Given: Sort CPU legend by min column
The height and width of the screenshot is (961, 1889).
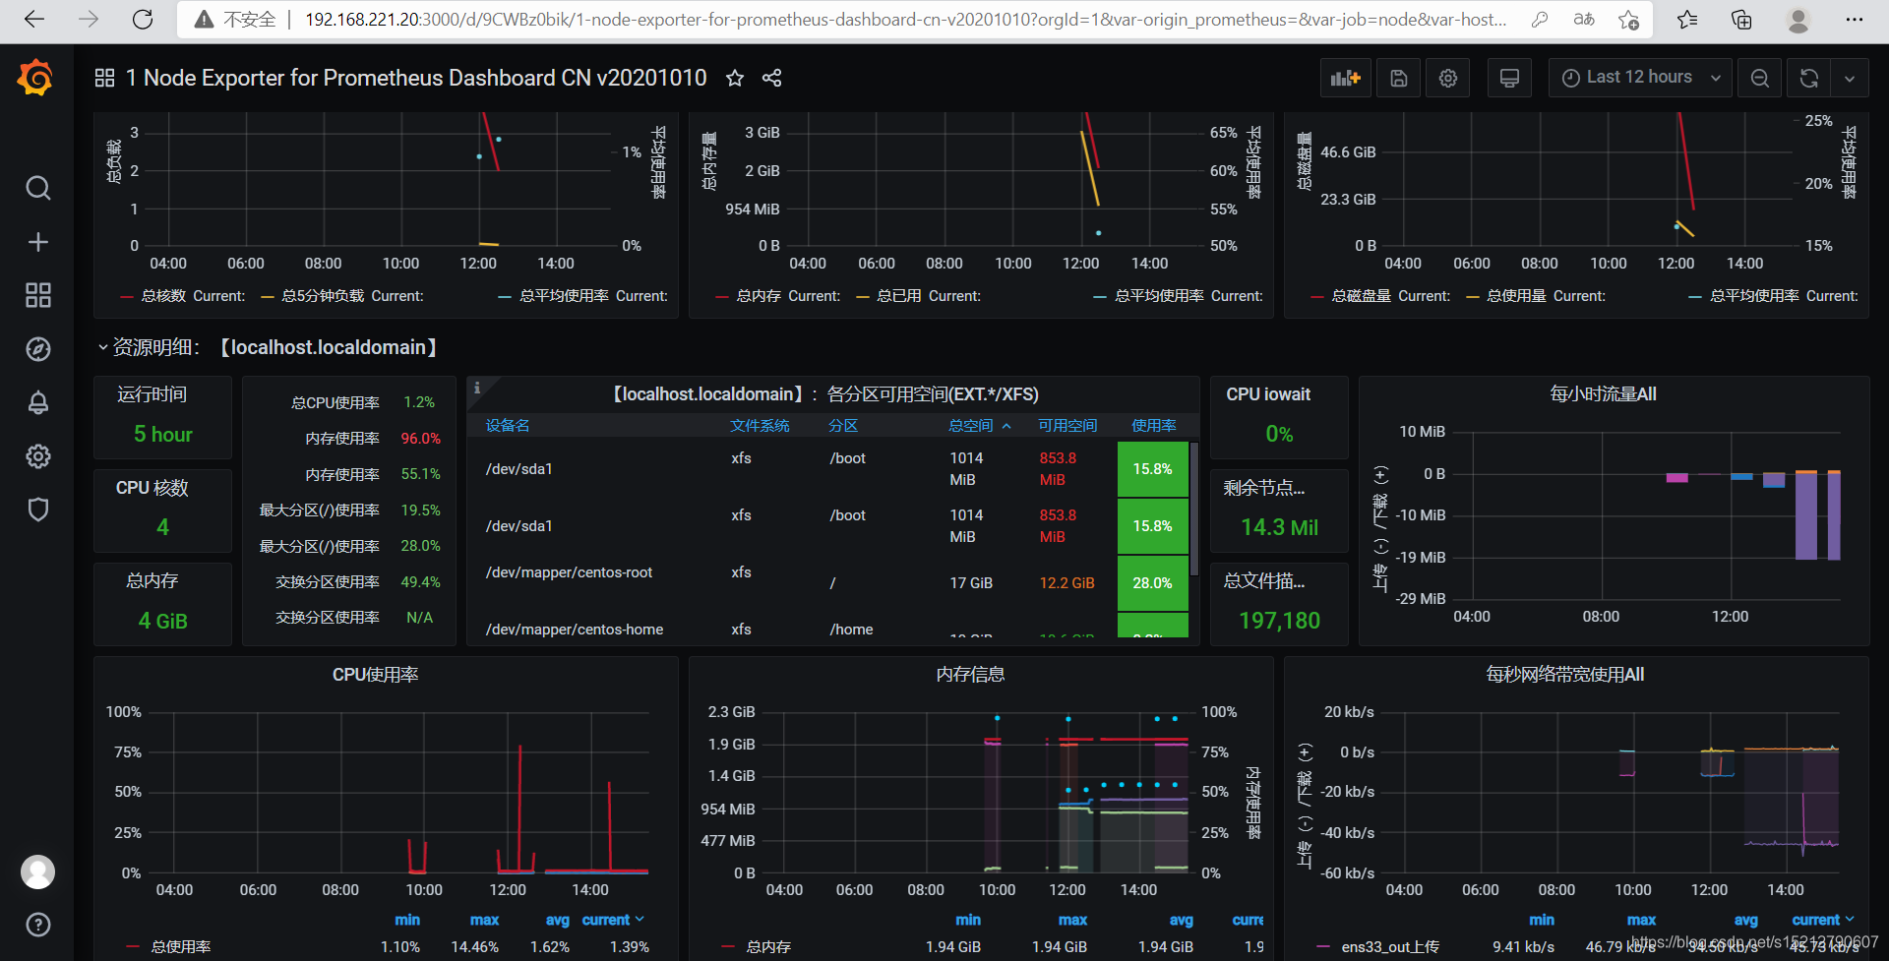Looking at the screenshot, I should 407,920.
